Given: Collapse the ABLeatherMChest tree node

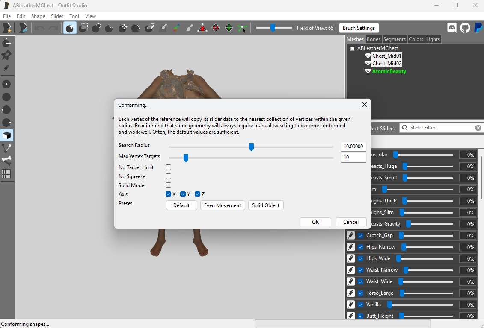Looking at the screenshot, I should pyautogui.click(x=352, y=49).
